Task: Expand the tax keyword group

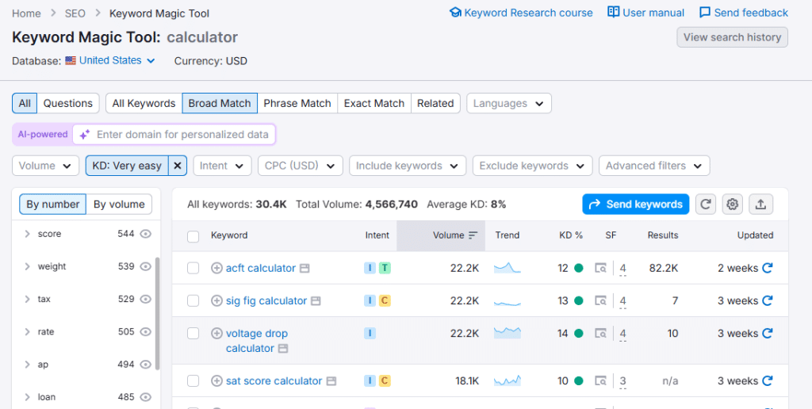Action: (x=28, y=300)
